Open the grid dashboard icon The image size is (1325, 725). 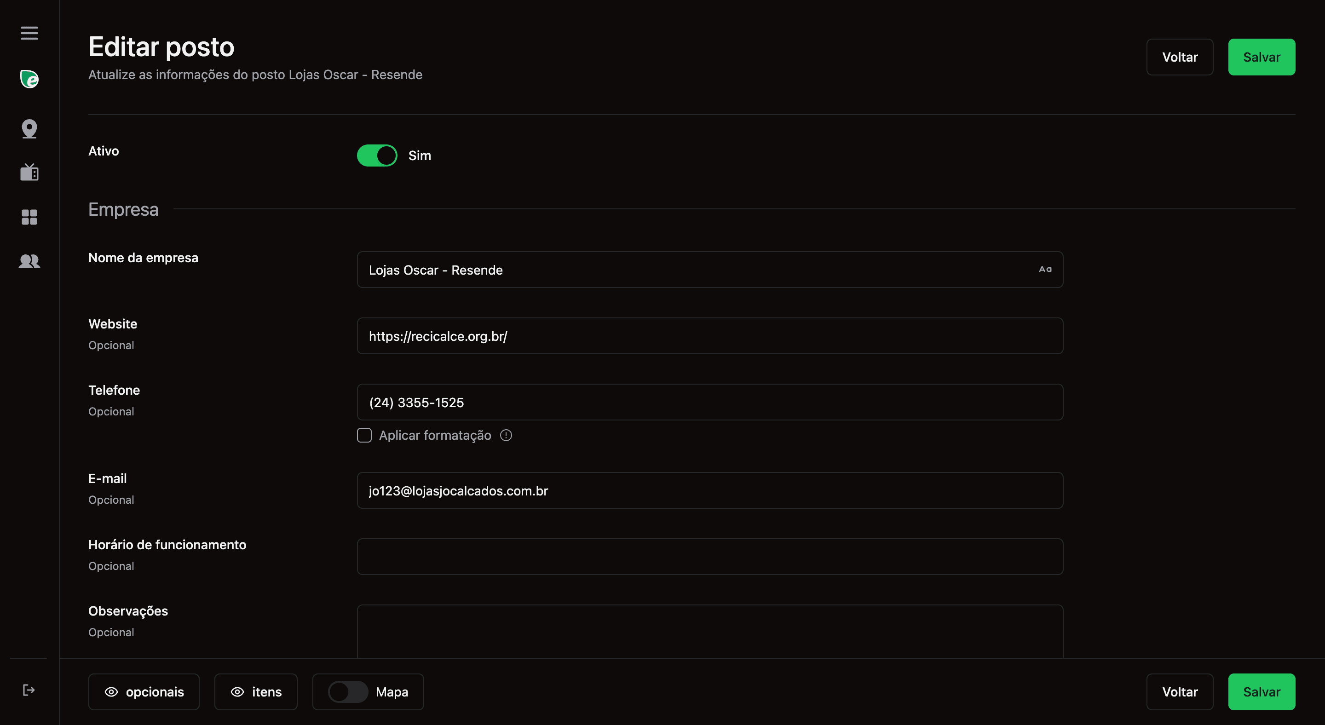[29, 217]
